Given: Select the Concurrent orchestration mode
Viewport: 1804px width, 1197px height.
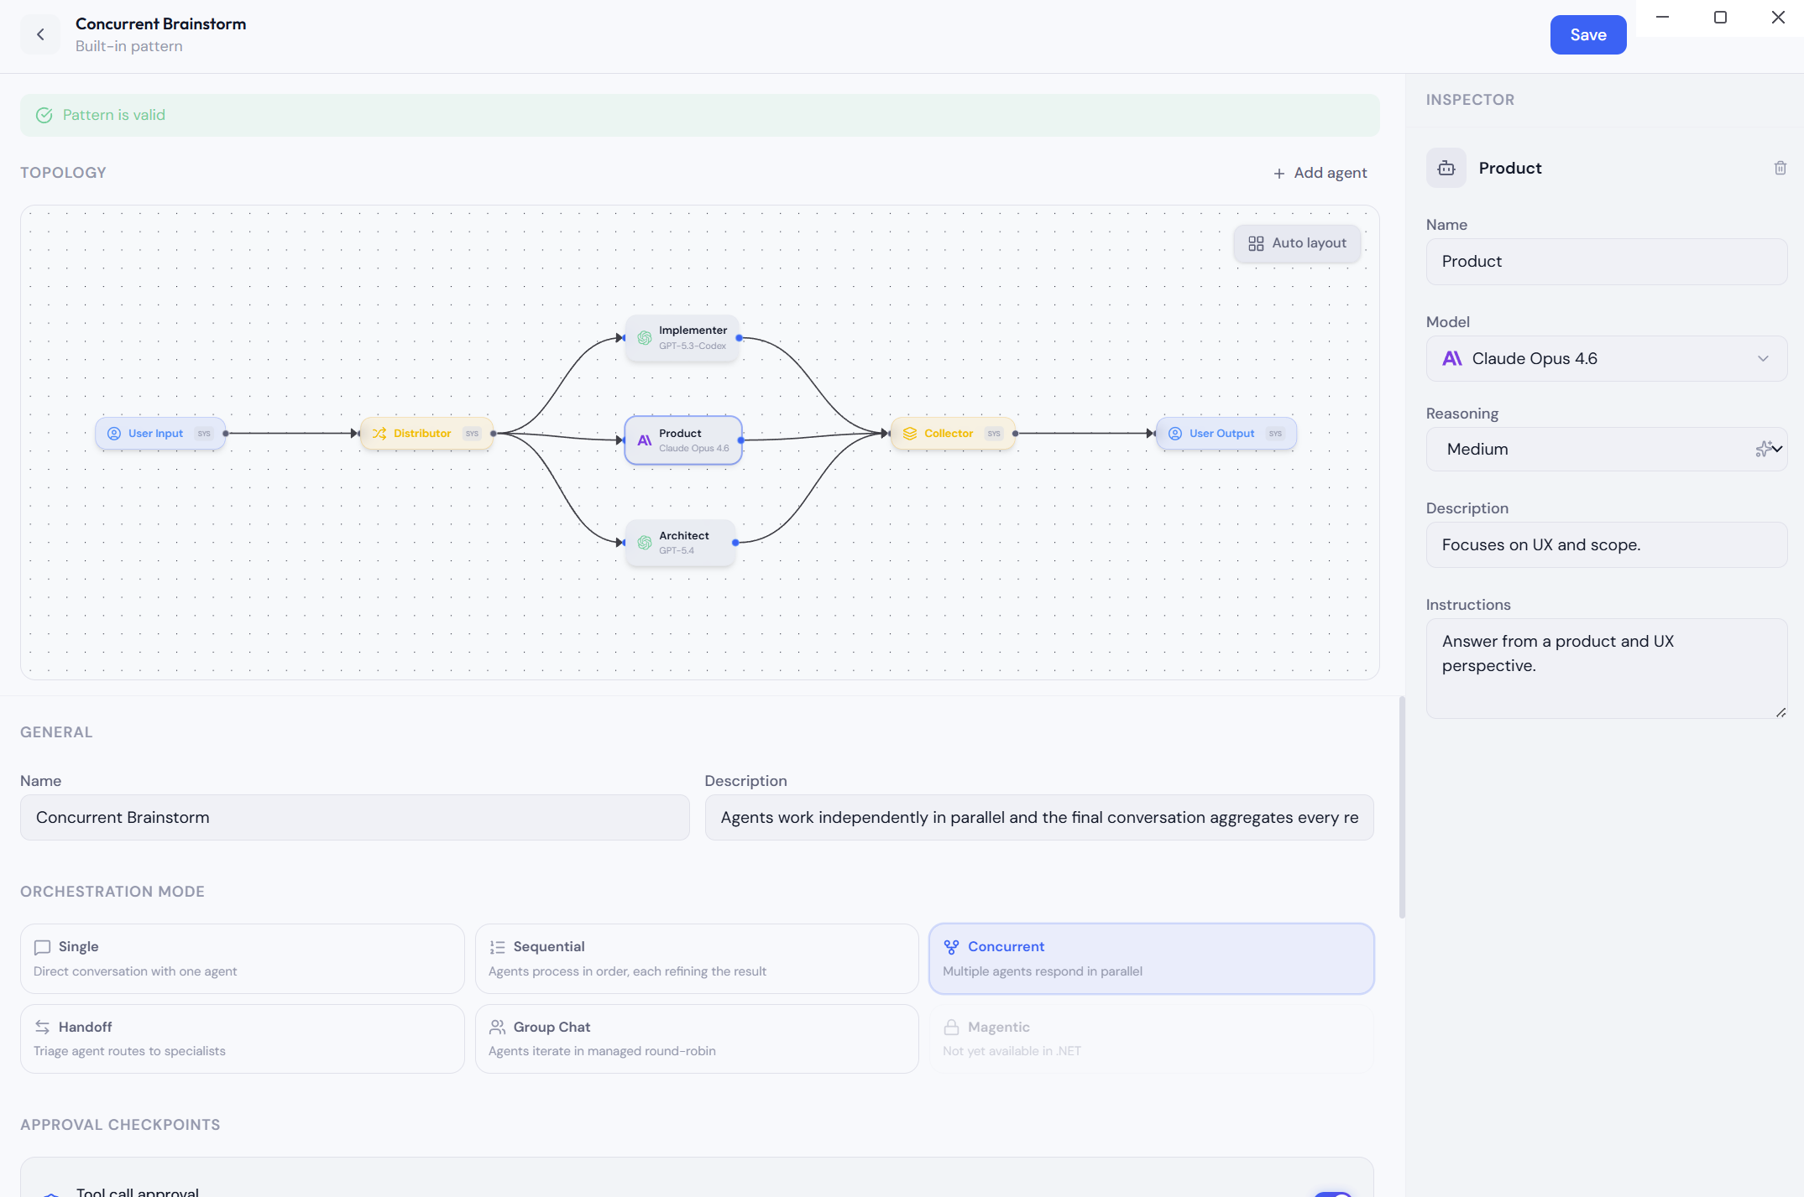Looking at the screenshot, I should (1151, 959).
